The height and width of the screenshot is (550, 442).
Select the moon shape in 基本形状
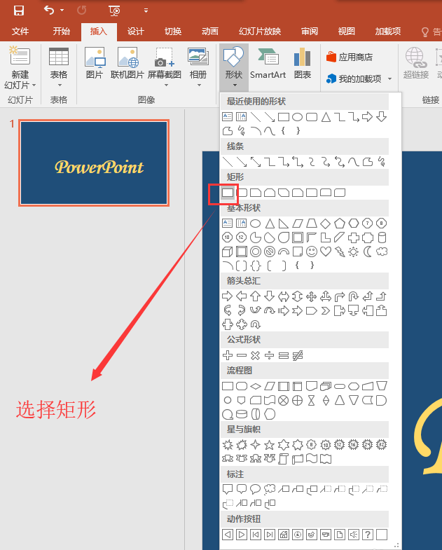click(x=368, y=252)
